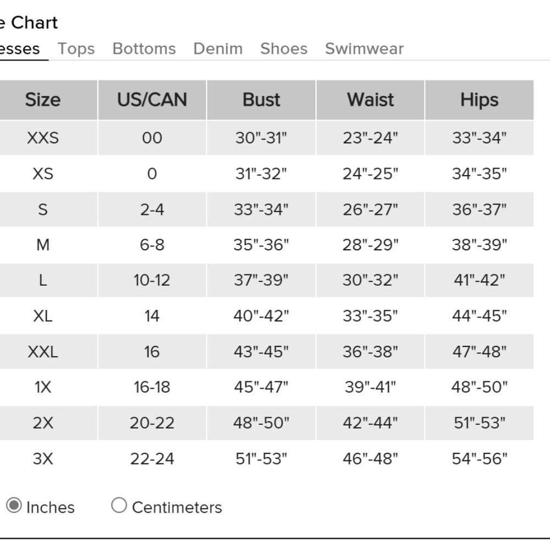Image resolution: width=550 pixels, height=550 pixels.
Task: Open the Bottoms size chart tab
Action: pyautogui.click(x=144, y=49)
